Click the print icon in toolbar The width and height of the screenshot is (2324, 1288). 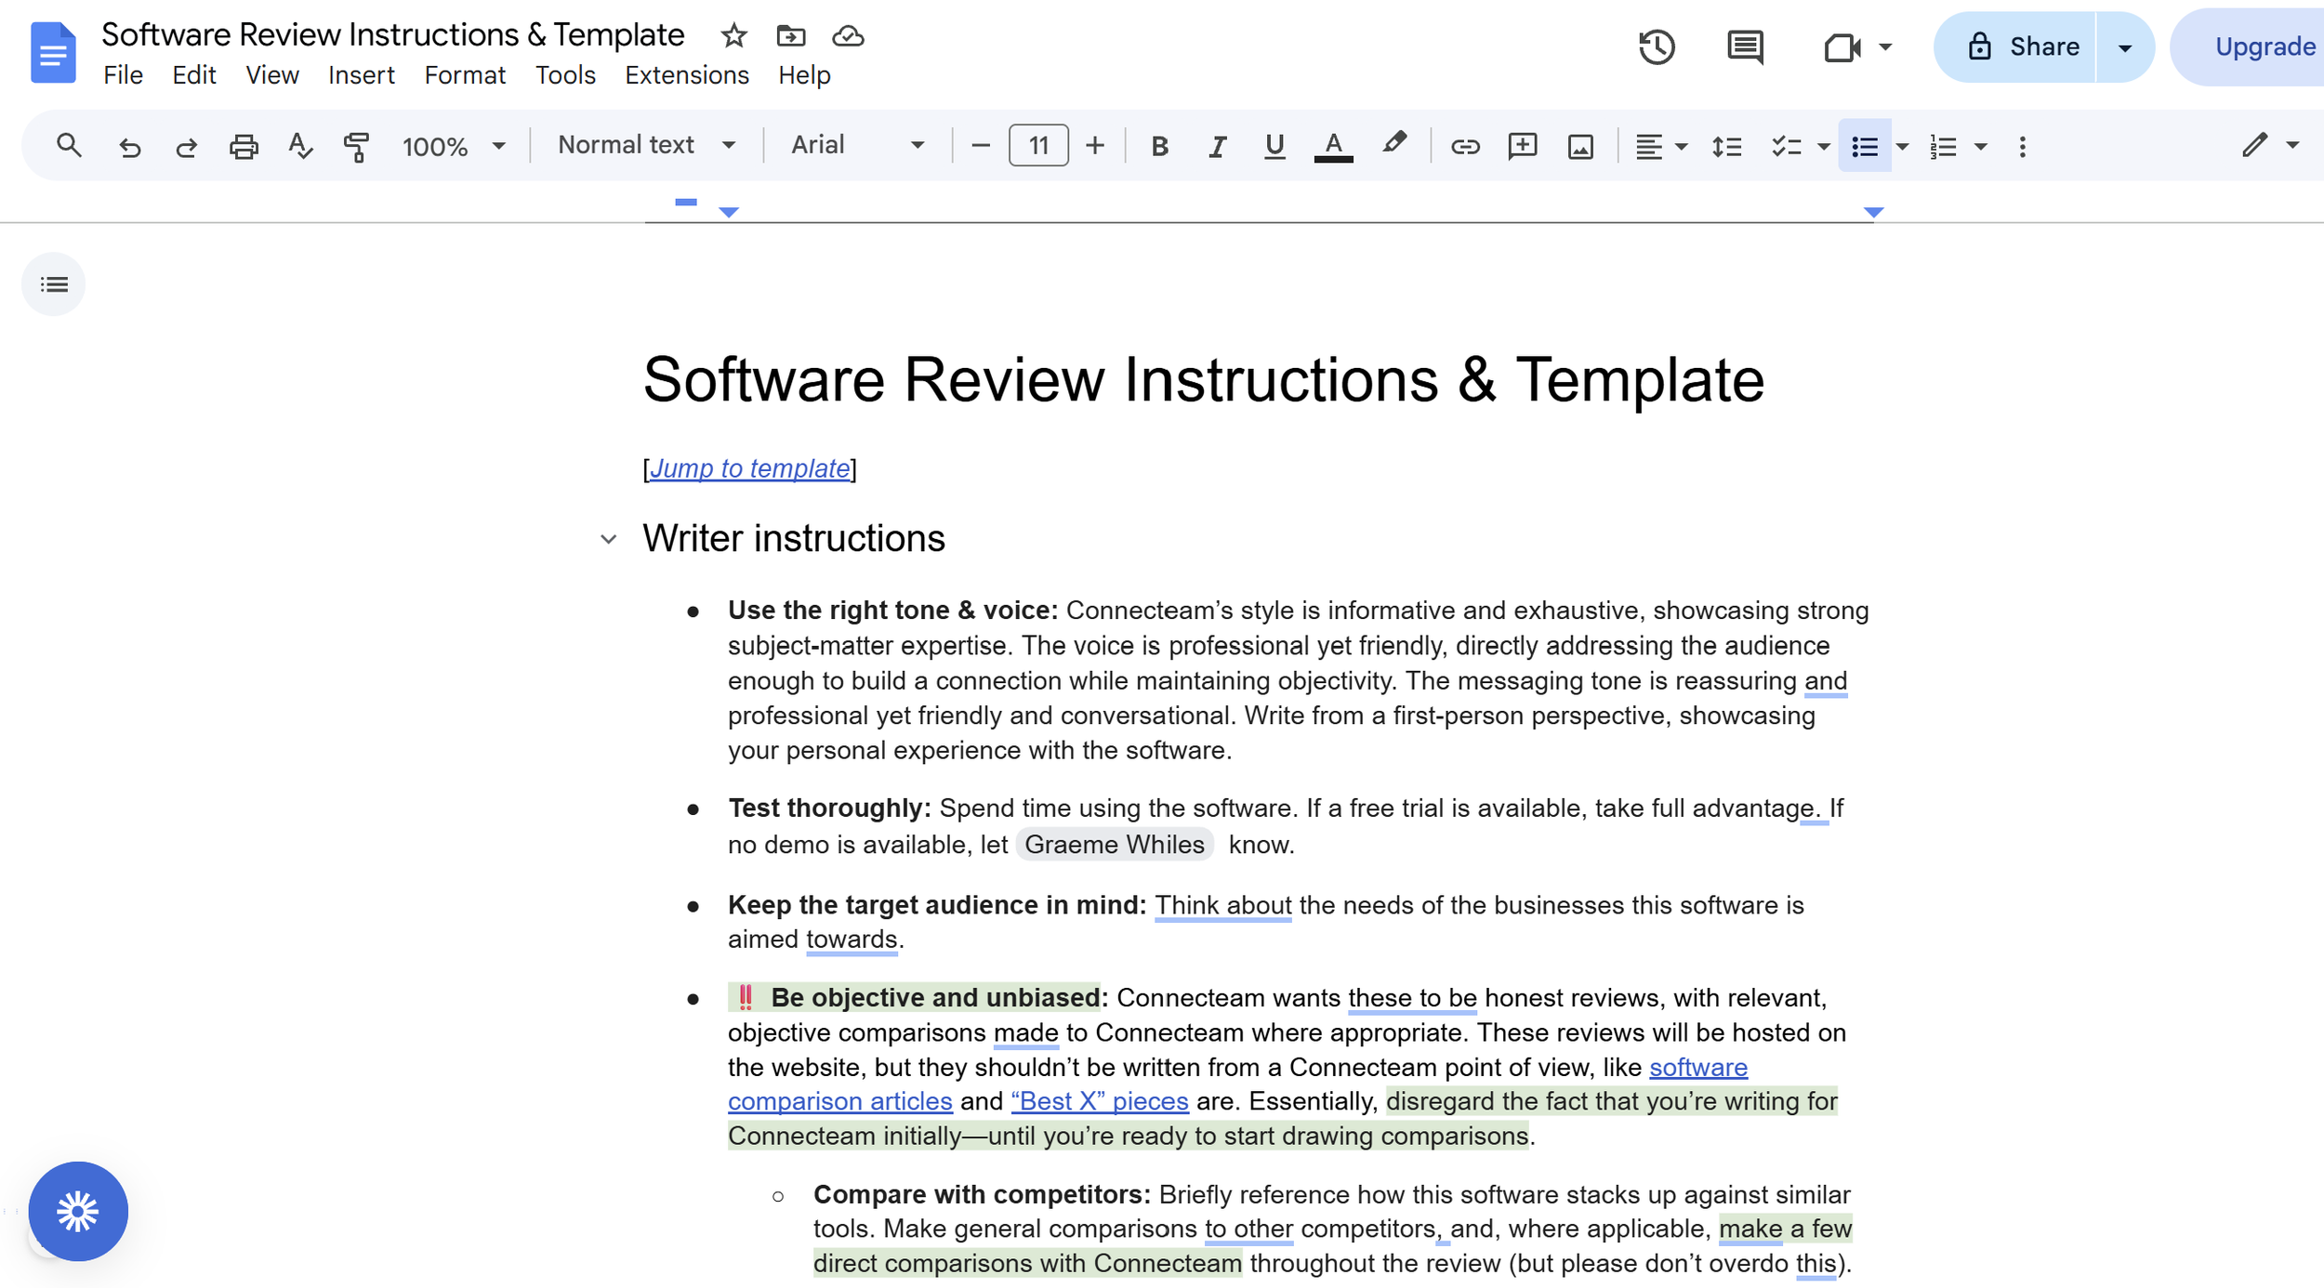pyautogui.click(x=244, y=146)
